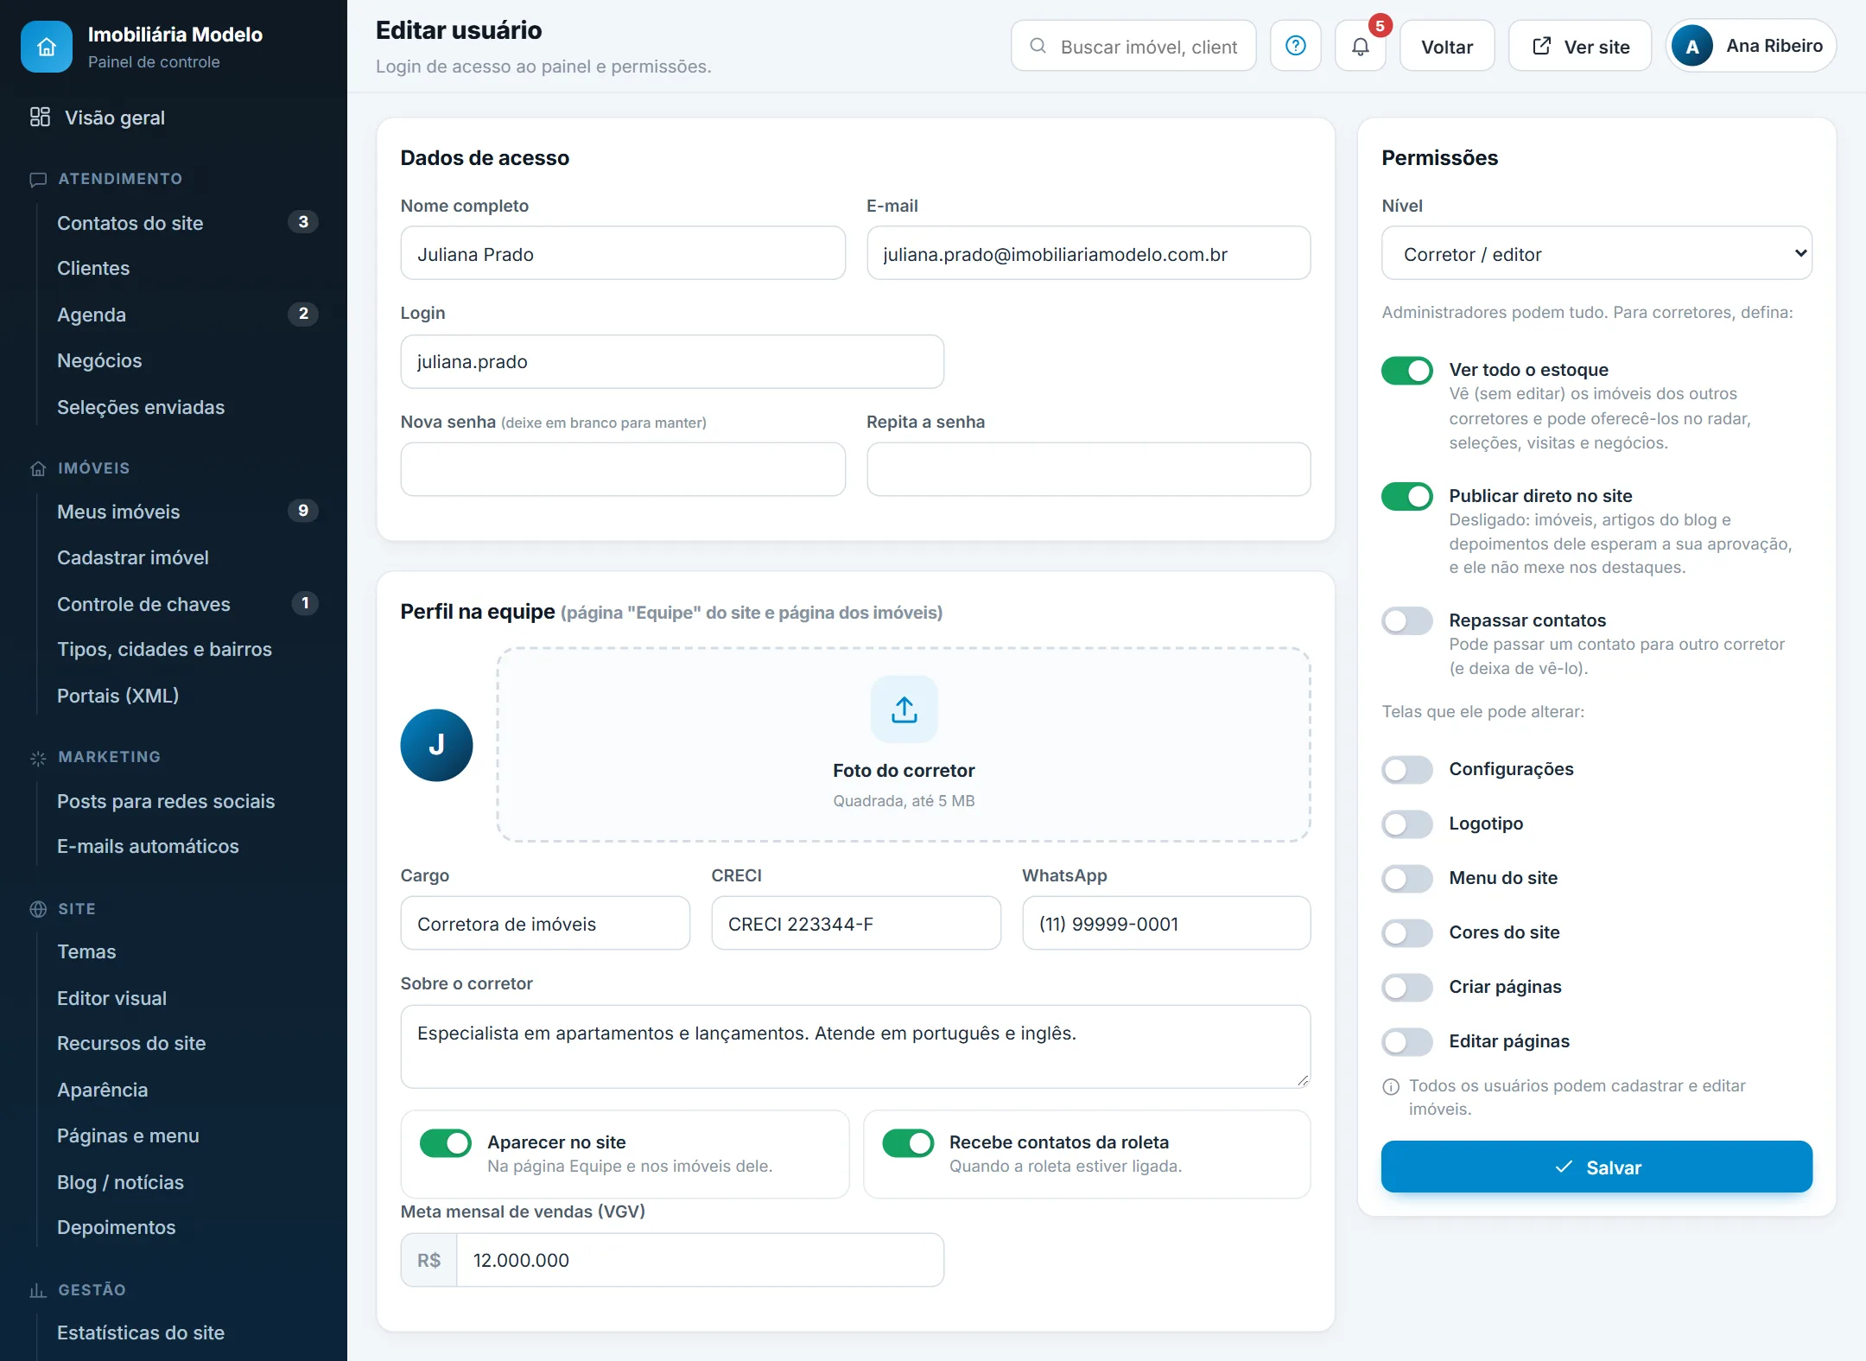The width and height of the screenshot is (1866, 1361).
Task: Disable the Ver todo o estoque toggle
Action: (x=1406, y=371)
